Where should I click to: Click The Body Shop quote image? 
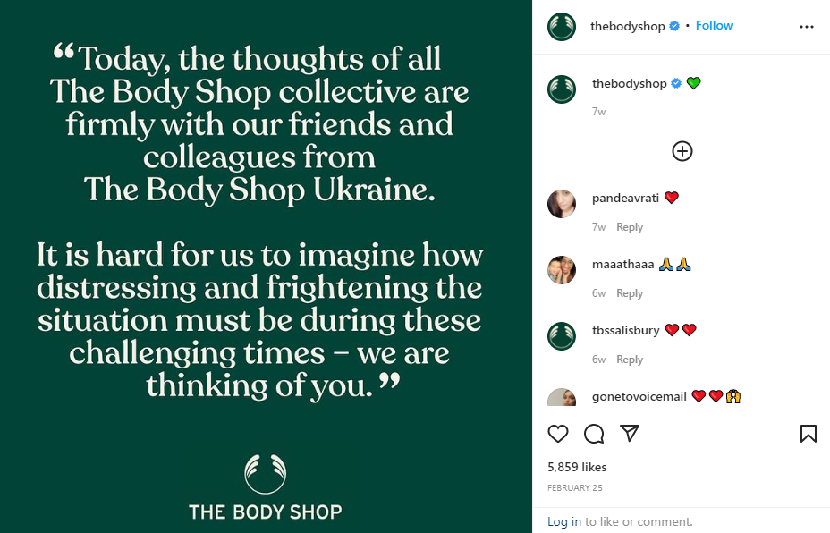(266, 266)
